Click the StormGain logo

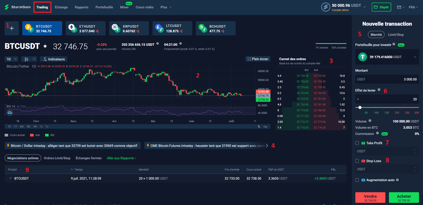pos(17,7)
